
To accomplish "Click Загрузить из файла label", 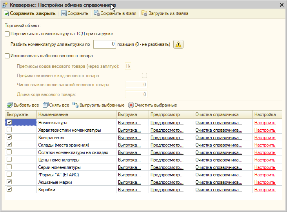I will click(x=168, y=13).
